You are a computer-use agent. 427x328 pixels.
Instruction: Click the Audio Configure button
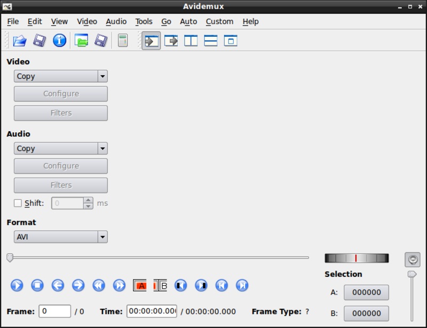[x=61, y=166]
